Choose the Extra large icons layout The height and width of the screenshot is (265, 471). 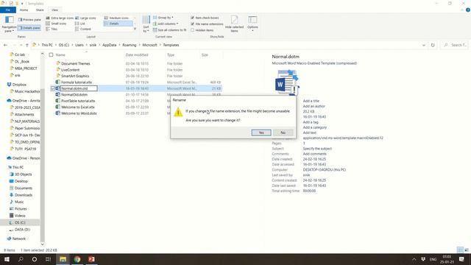(x=60, y=18)
